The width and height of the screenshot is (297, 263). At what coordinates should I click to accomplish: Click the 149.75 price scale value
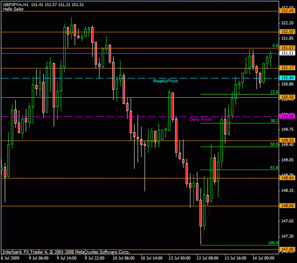pyautogui.click(x=287, y=130)
